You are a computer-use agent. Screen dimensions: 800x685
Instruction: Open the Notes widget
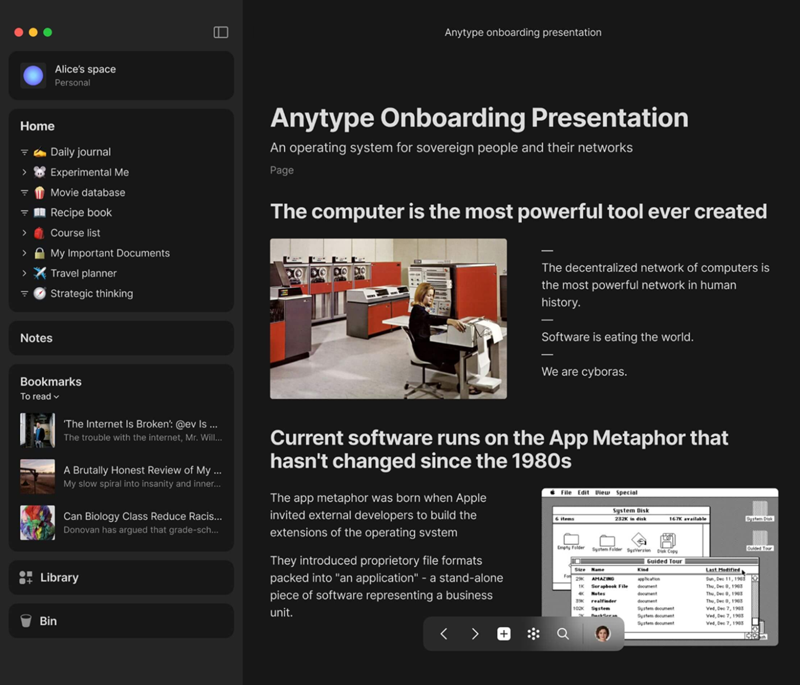click(x=121, y=338)
